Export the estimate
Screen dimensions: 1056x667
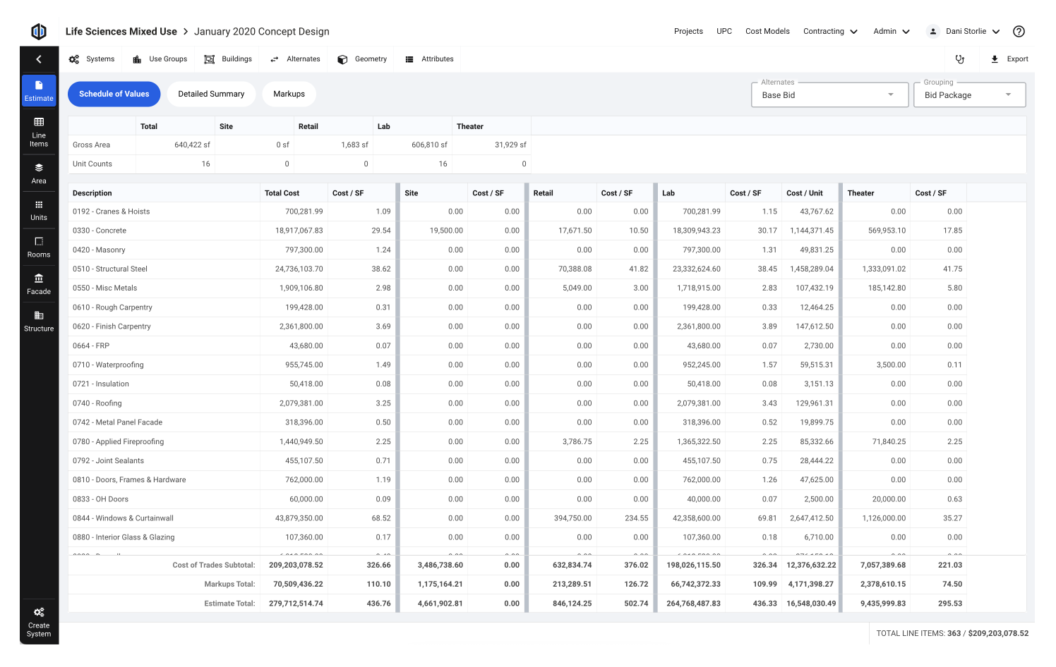(x=1009, y=59)
